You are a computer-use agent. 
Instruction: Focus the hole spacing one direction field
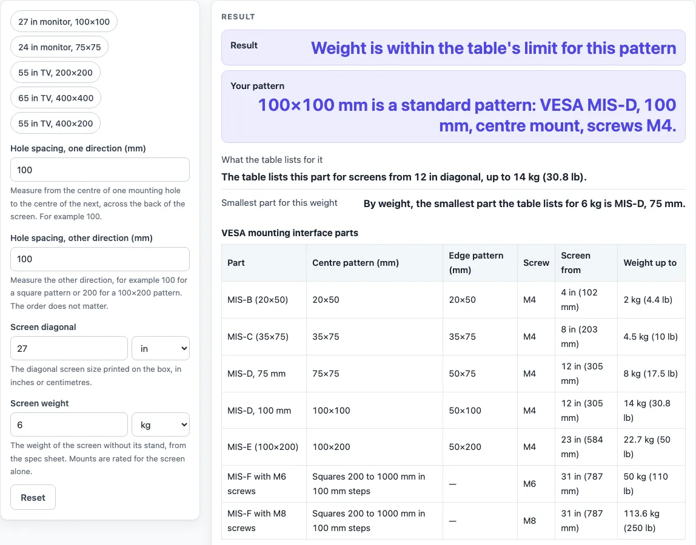(100, 170)
